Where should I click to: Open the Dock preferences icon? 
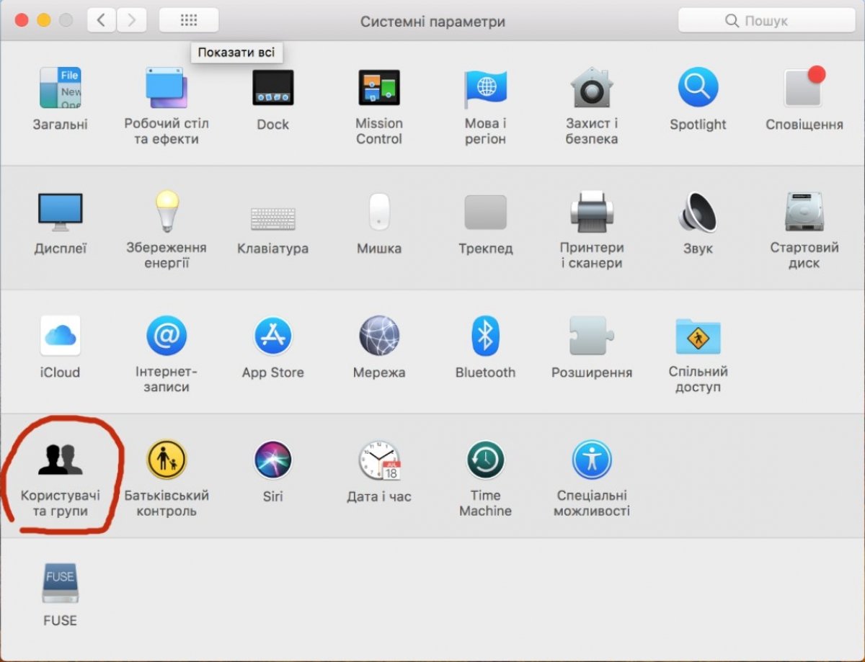click(272, 88)
